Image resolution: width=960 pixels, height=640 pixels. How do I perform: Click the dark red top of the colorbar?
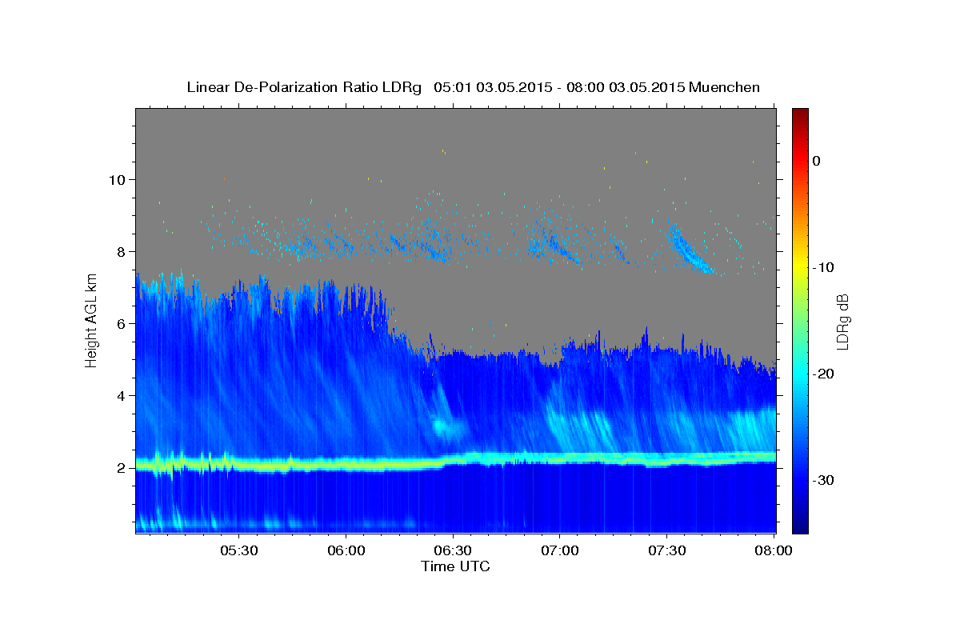pyautogui.click(x=800, y=114)
